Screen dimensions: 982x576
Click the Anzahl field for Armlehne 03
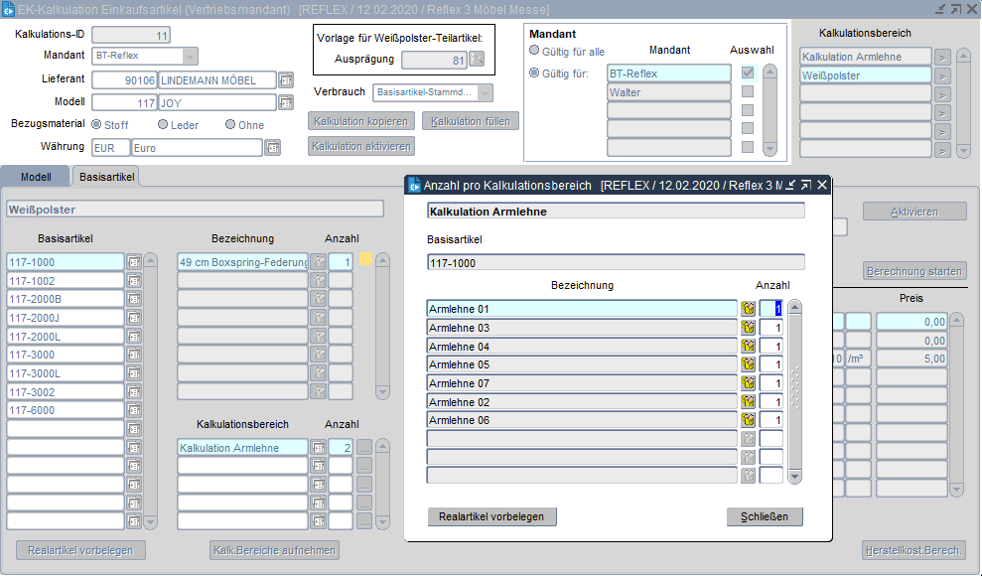(772, 328)
